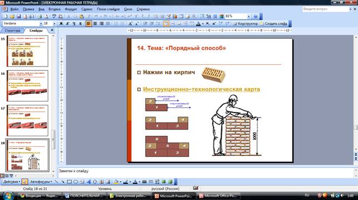Toggle align left button
This screenshot has width=358, height=200.
88,23
